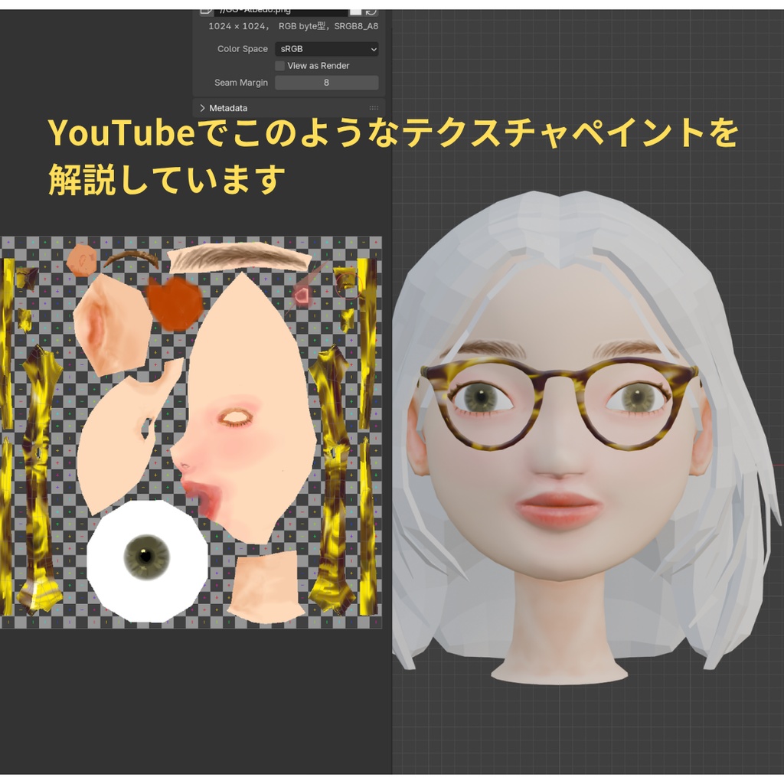This screenshot has height=784, width=784.
Task: Click the sRGB dropdown chevron
Action: [x=373, y=49]
